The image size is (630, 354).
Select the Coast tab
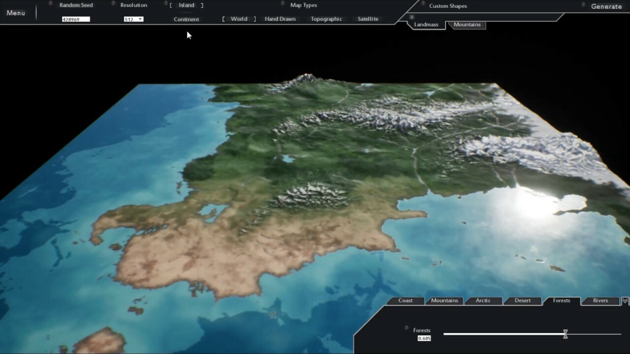tap(406, 300)
